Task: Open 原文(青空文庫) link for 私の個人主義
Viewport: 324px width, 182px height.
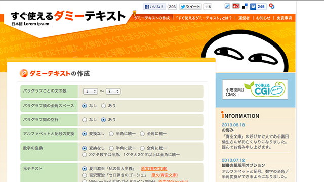Action: tap(154, 169)
